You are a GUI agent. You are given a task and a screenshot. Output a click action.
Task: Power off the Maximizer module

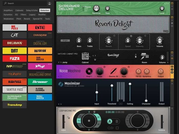point(172,81)
